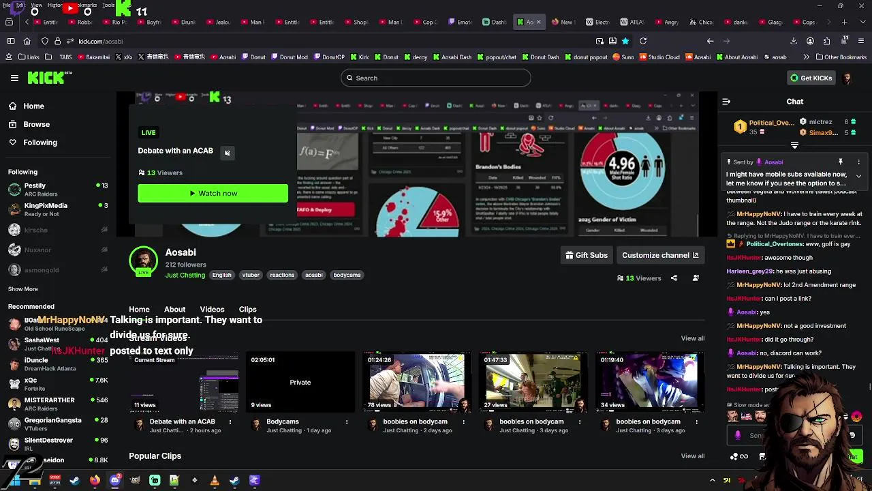
Task: Open Aosabi channel avatar
Action: pyautogui.click(x=143, y=261)
